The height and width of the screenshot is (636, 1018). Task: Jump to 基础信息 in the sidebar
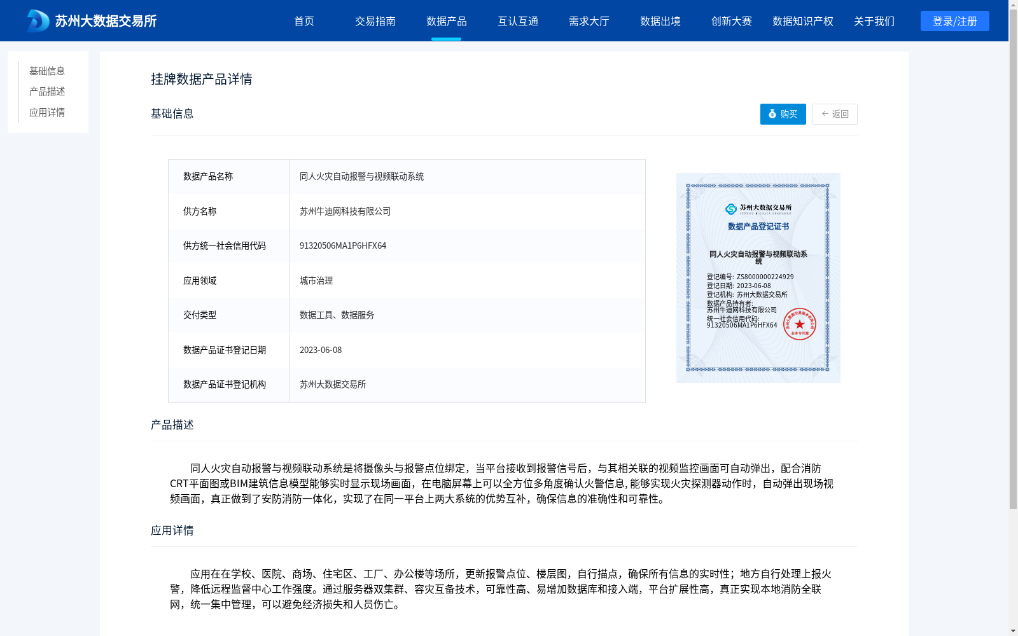click(47, 71)
